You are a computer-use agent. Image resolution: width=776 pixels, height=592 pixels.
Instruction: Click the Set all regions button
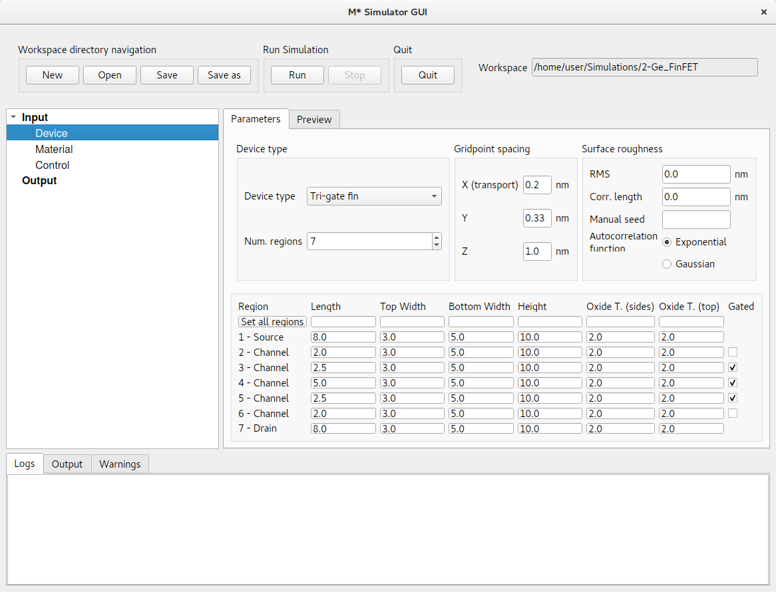pyautogui.click(x=272, y=322)
